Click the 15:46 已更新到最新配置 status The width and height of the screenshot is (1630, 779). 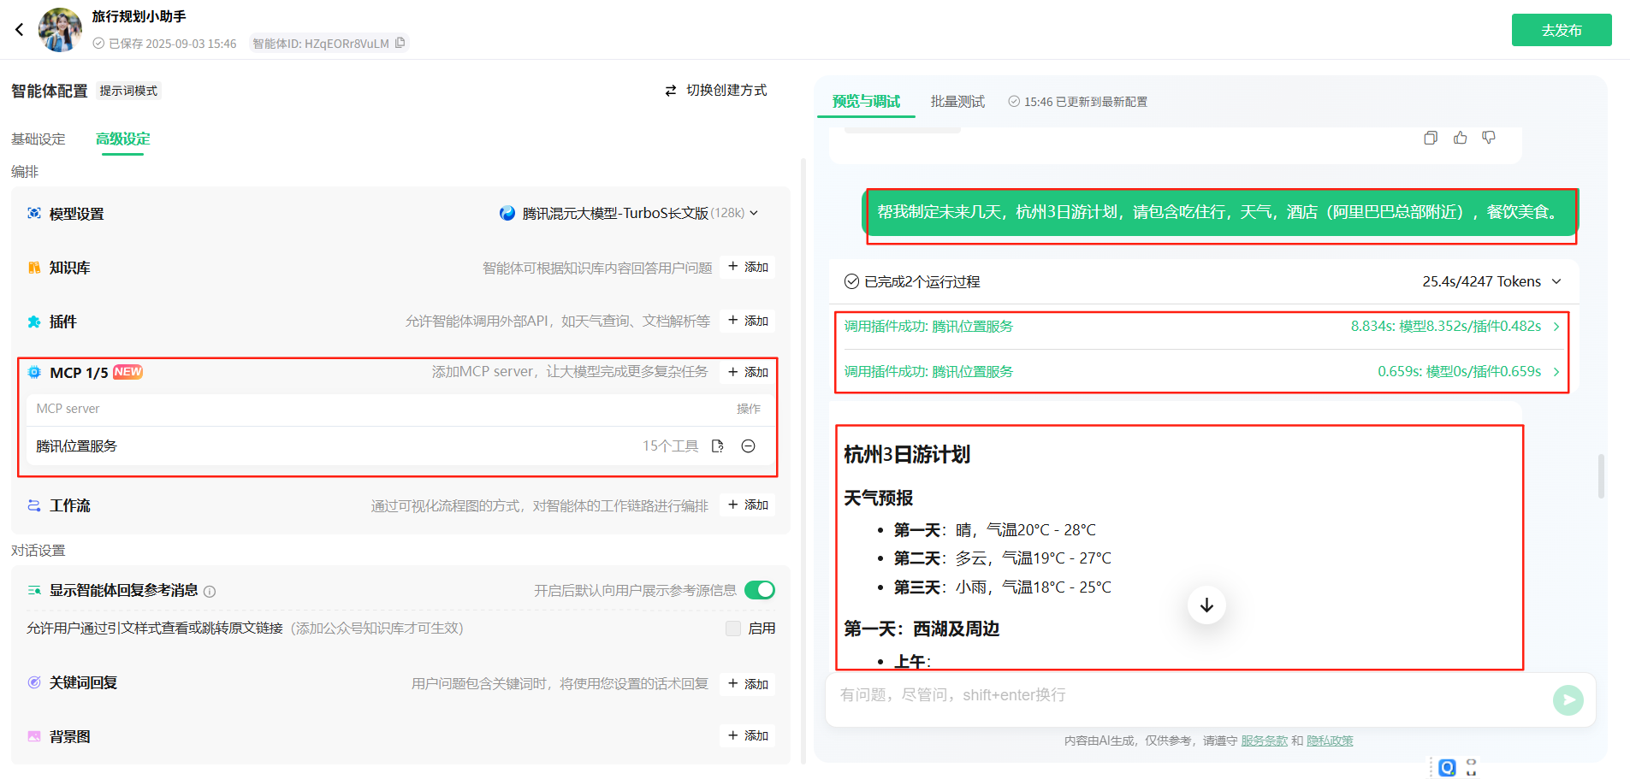[x=1077, y=102]
